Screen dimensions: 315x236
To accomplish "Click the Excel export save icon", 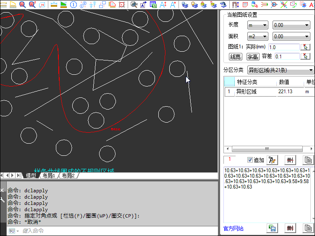I will (272, 228).
